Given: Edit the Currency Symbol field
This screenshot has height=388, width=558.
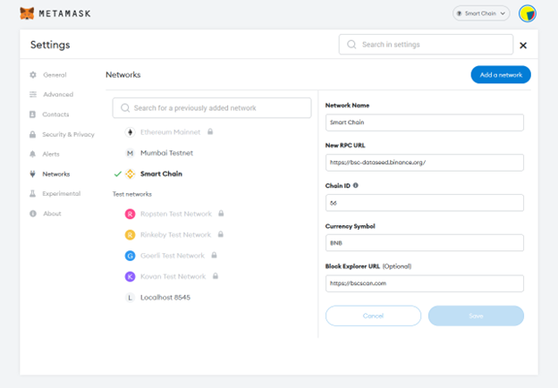Looking at the screenshot, I should click(424, 243).
